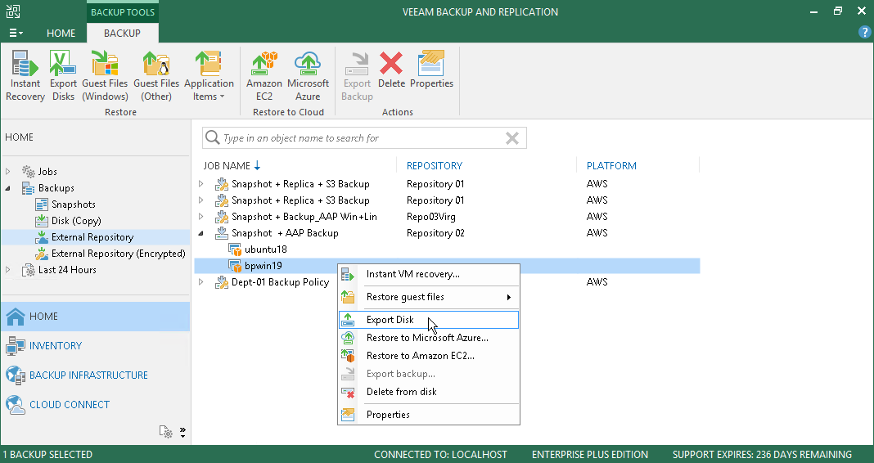Choose Restore to Microsoft Azure menu item
The image size is (874, 463).
point(429,338)
